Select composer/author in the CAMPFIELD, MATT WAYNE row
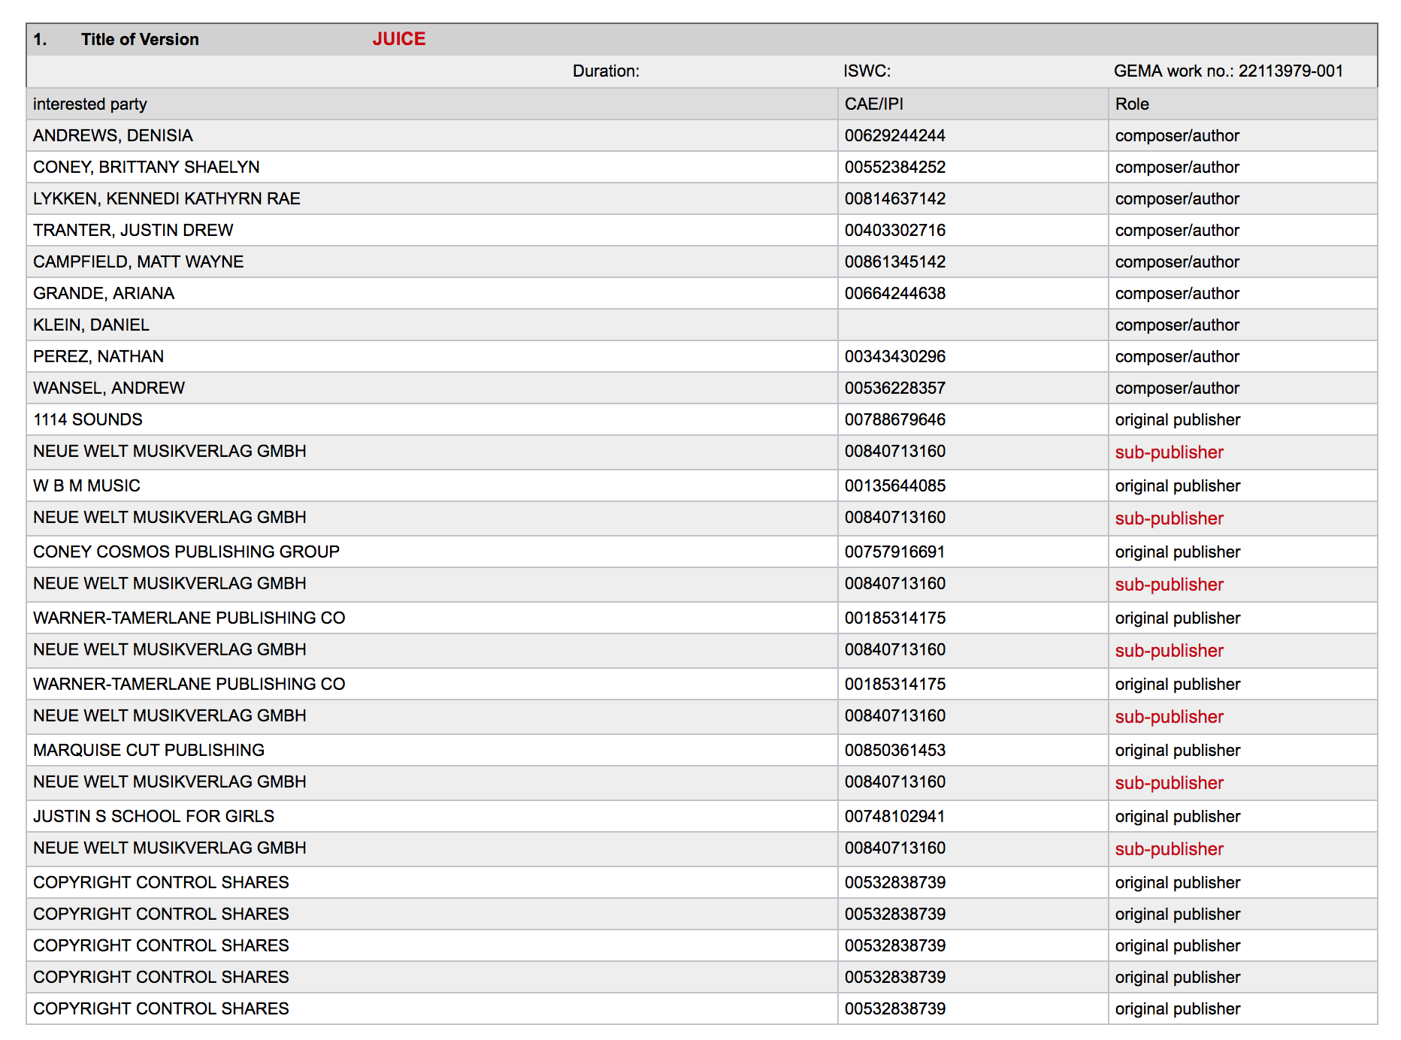This screenshot has height=1040, width=1401. 1177,262
